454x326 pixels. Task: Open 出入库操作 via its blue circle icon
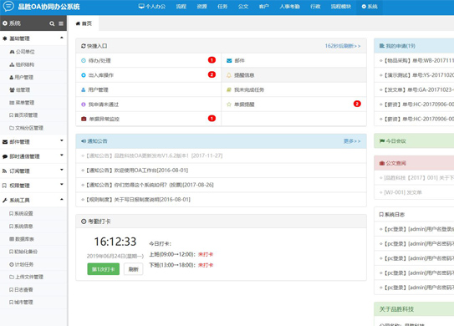coord(84,75)
